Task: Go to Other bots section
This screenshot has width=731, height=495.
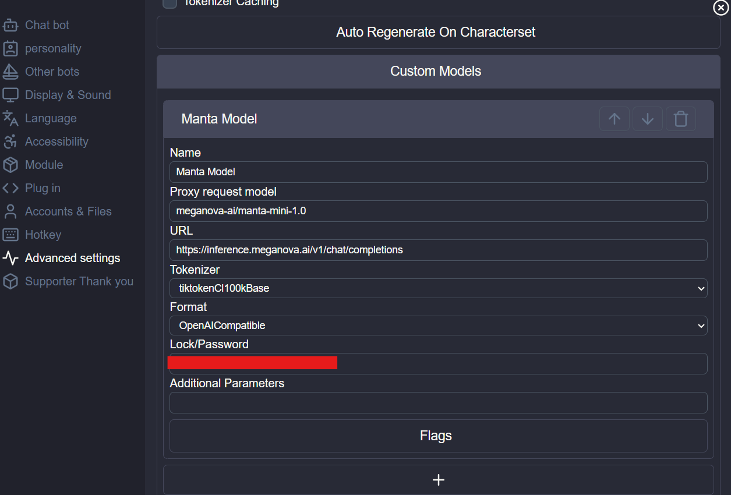Action: [52, 72]
